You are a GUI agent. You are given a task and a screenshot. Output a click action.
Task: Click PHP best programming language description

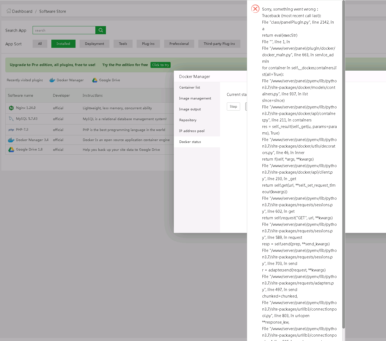click(124, 130)
